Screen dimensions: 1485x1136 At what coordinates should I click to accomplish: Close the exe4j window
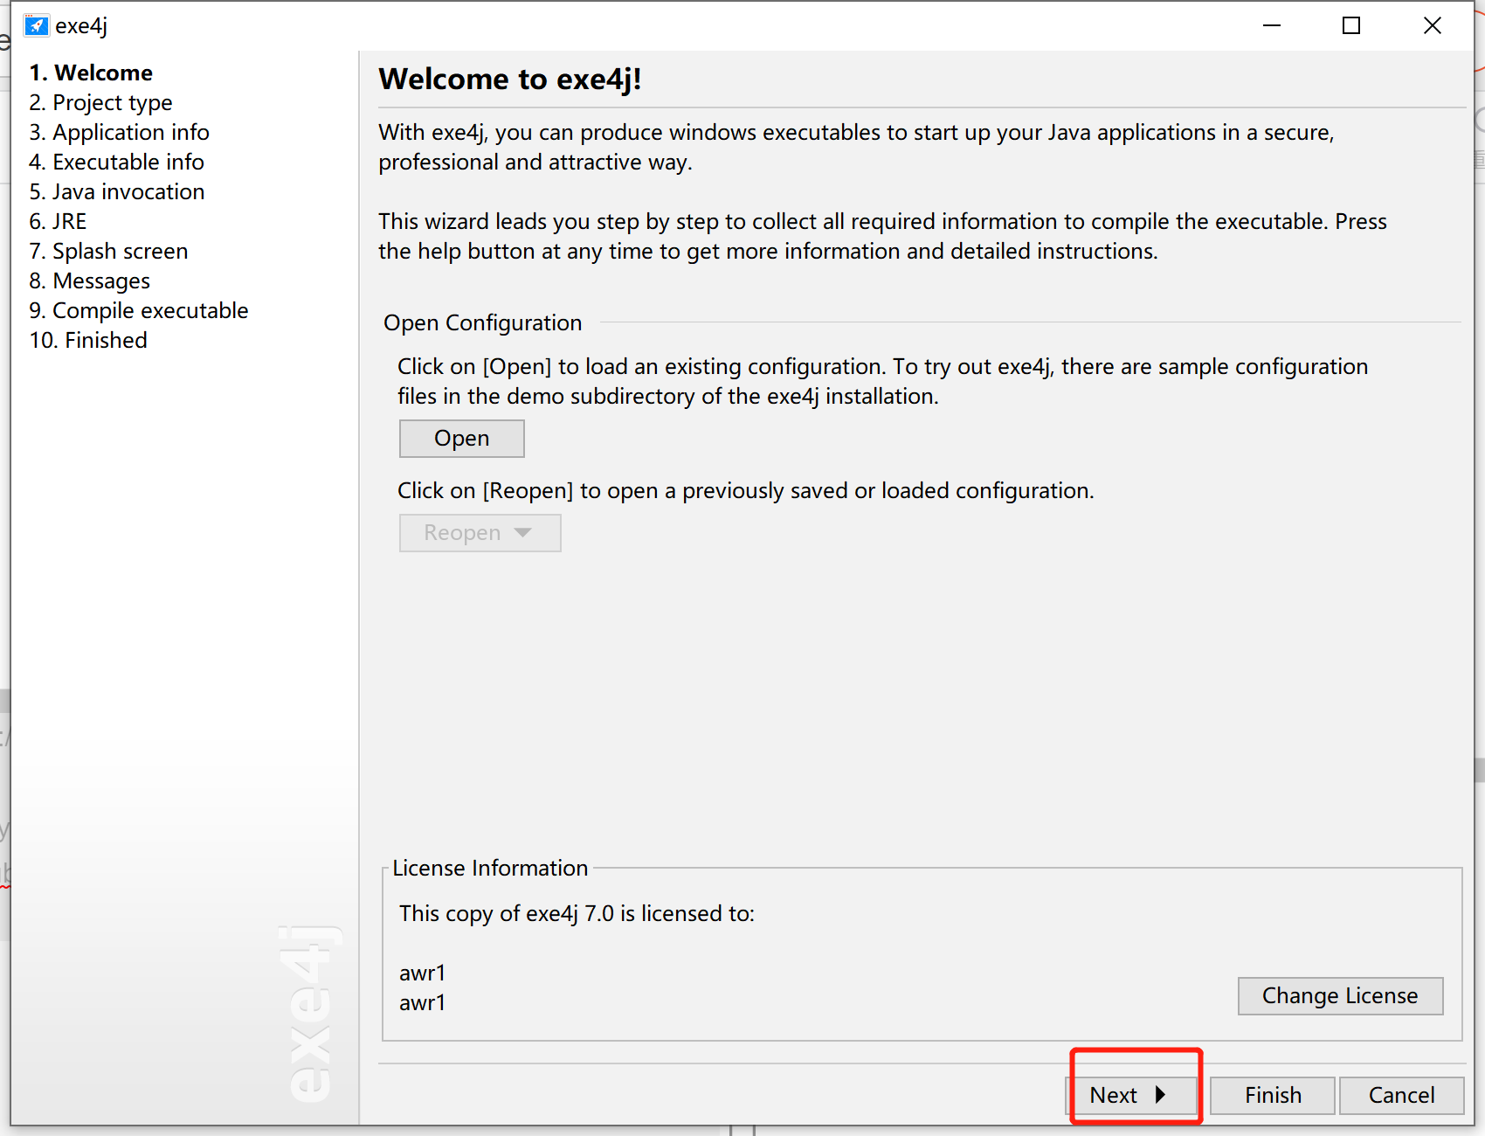point(1433,25)
